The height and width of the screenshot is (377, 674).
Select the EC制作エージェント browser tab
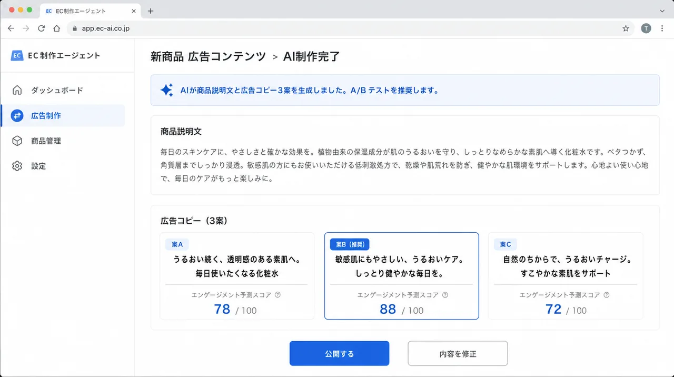90,11
